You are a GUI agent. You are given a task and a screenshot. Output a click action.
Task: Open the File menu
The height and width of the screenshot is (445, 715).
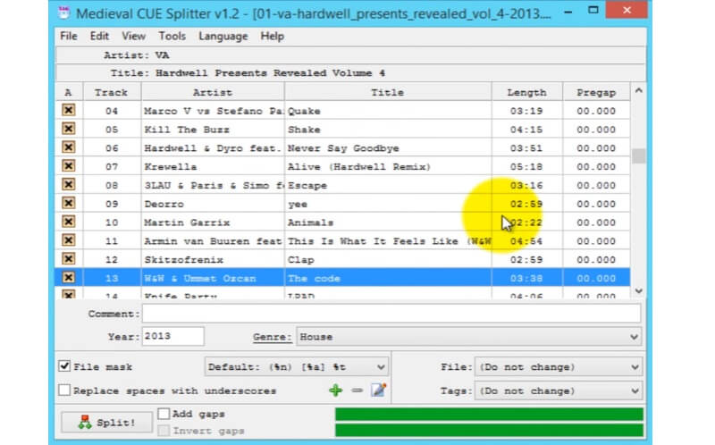click(x=69, y=36)
